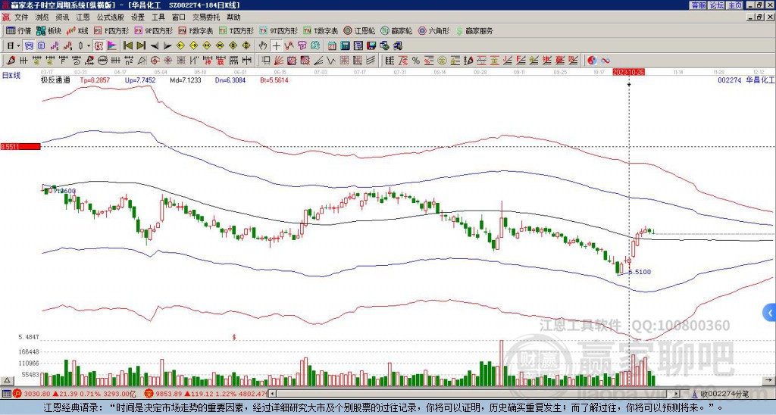This screenshot has width=776, height=415.
Task: Expand the candlestick style dropdown arrow
Action: 89,46
